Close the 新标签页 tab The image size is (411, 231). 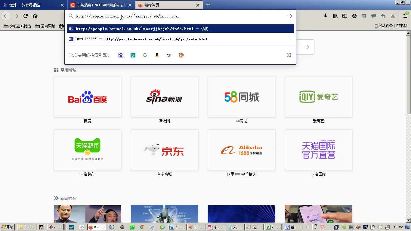198,5
